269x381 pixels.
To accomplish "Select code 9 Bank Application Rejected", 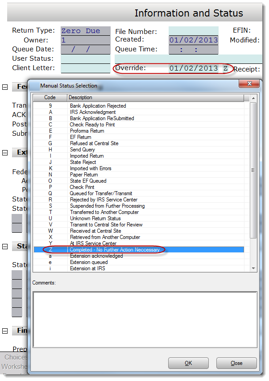I will coord(98,106).
